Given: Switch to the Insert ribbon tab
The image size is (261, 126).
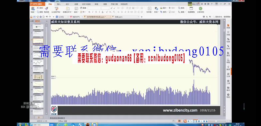Looking at the screenshot, I should tap(59, 4).
